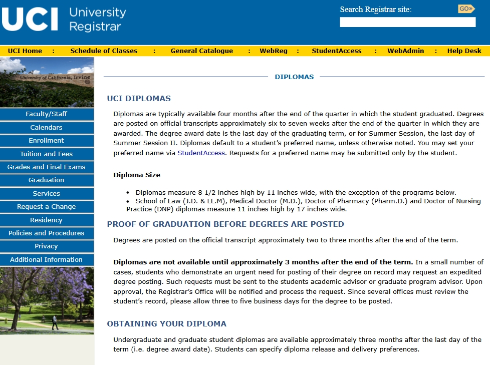Go to WebReg
This screenshot has width=490, height=365.
[274, 51]
